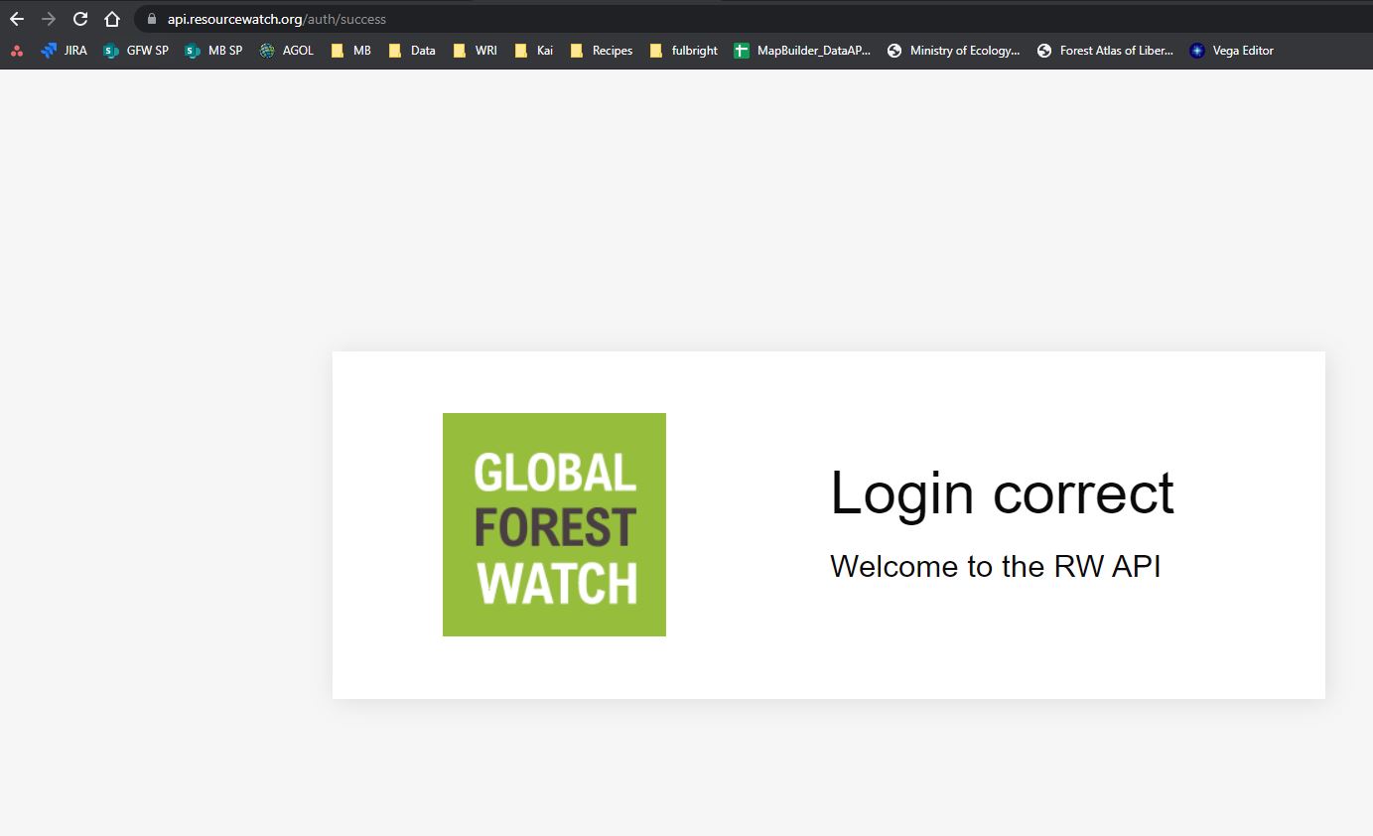1373x836 pixels.
Task: Click the red tri-dot bookmark icon
Action: pyautogui.click(x=18, y=51)
